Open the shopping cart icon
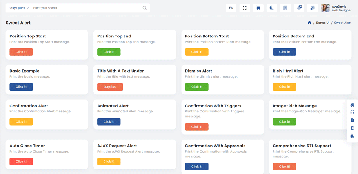358x174 pixels. click(x=258, y=8)
